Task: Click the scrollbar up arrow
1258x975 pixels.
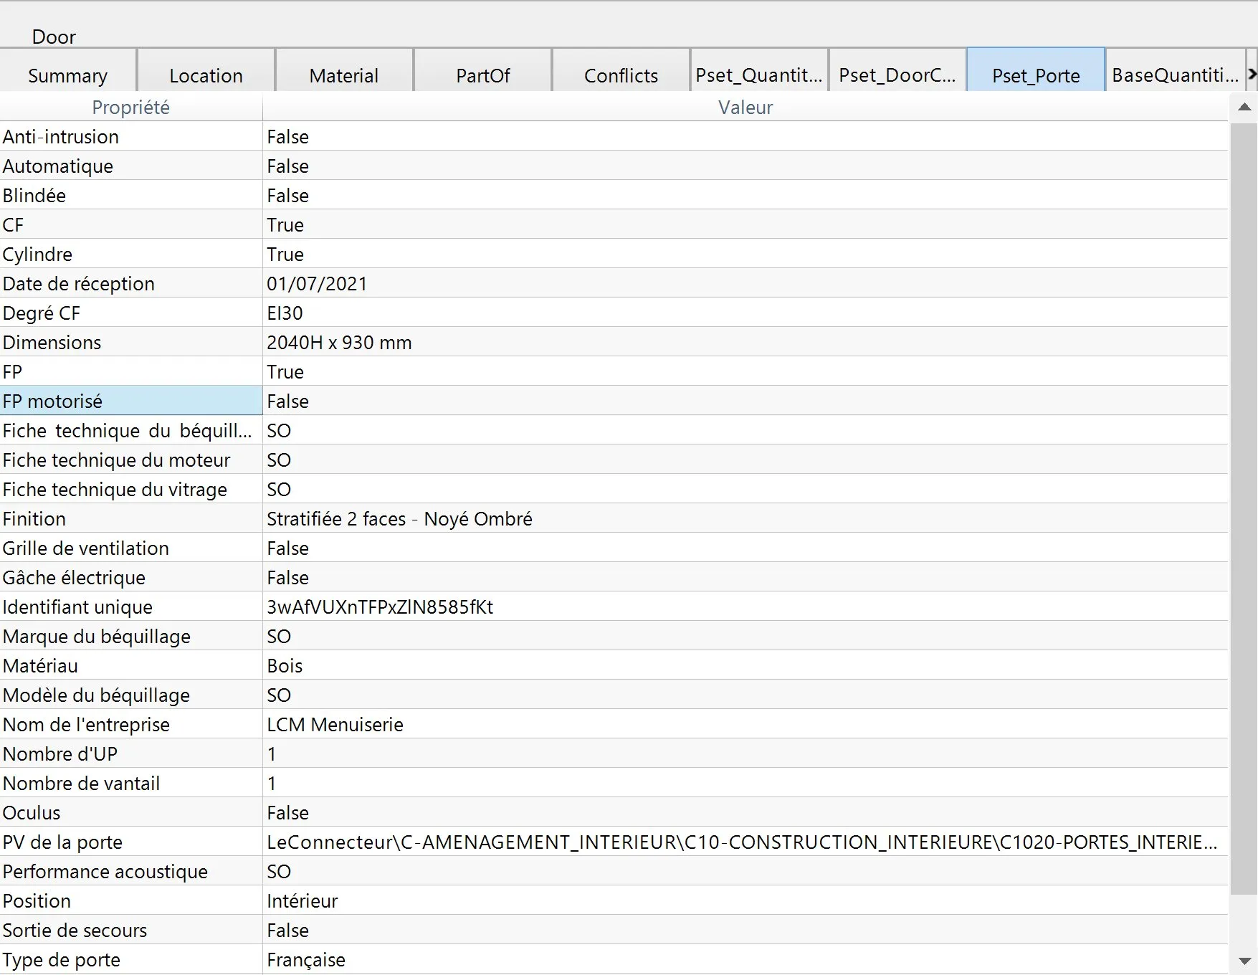Action: click(1244, 108)
